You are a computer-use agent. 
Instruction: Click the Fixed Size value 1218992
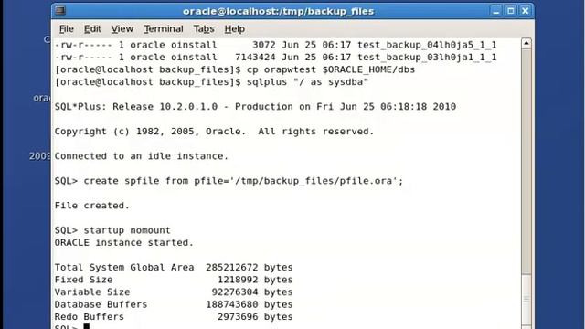[238, 280]
